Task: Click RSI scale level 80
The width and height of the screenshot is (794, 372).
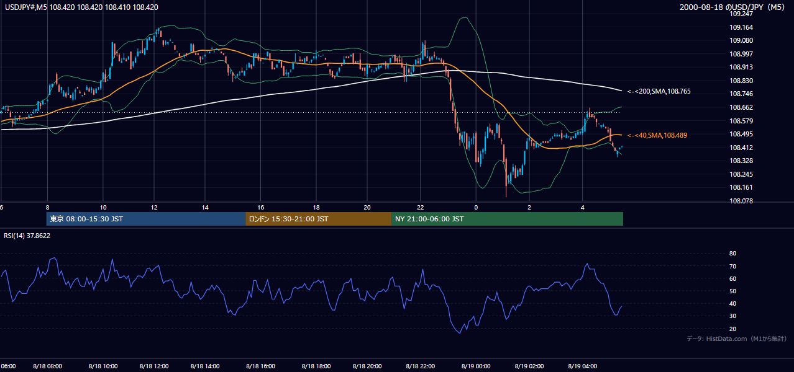Action: click(733, 254)
